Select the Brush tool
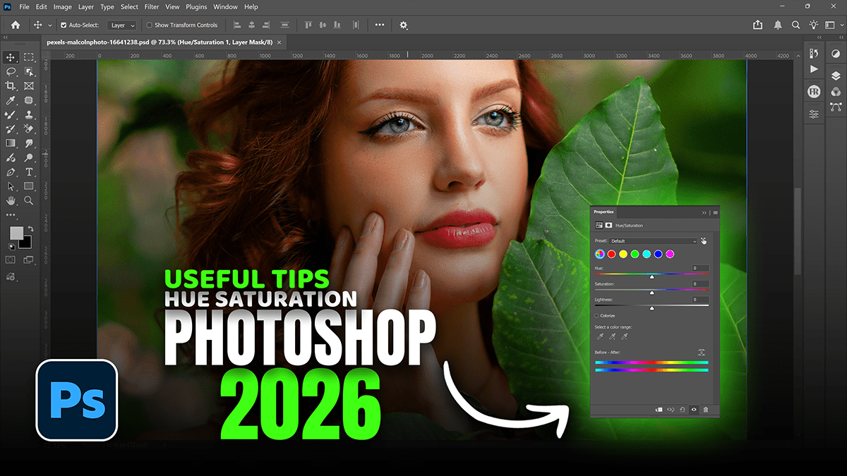The height and width of the screenshot is (476, 847). pos(11,115)
